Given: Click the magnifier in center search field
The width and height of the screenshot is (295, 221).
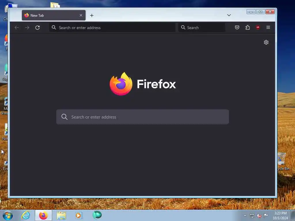Looking at the screenshot, I should click(x=64, y=117).
